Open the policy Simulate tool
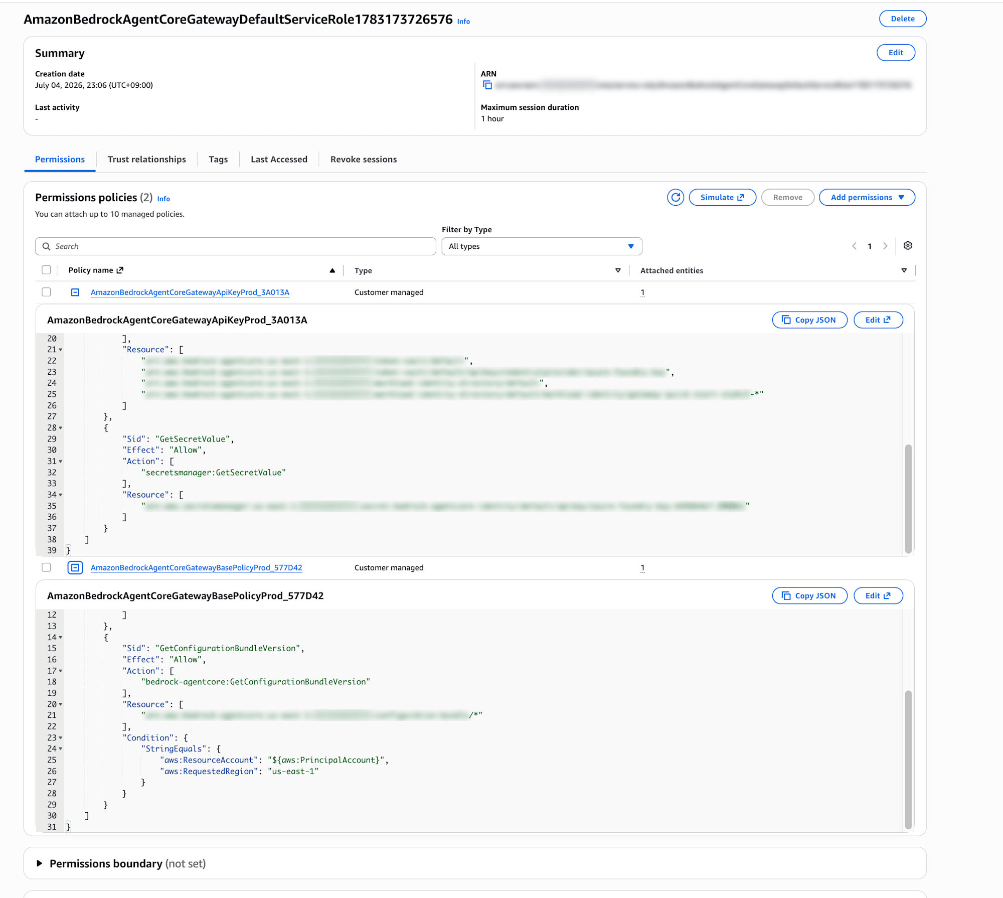Screen dimensions: 1003x898 click(x=722, y=198)
